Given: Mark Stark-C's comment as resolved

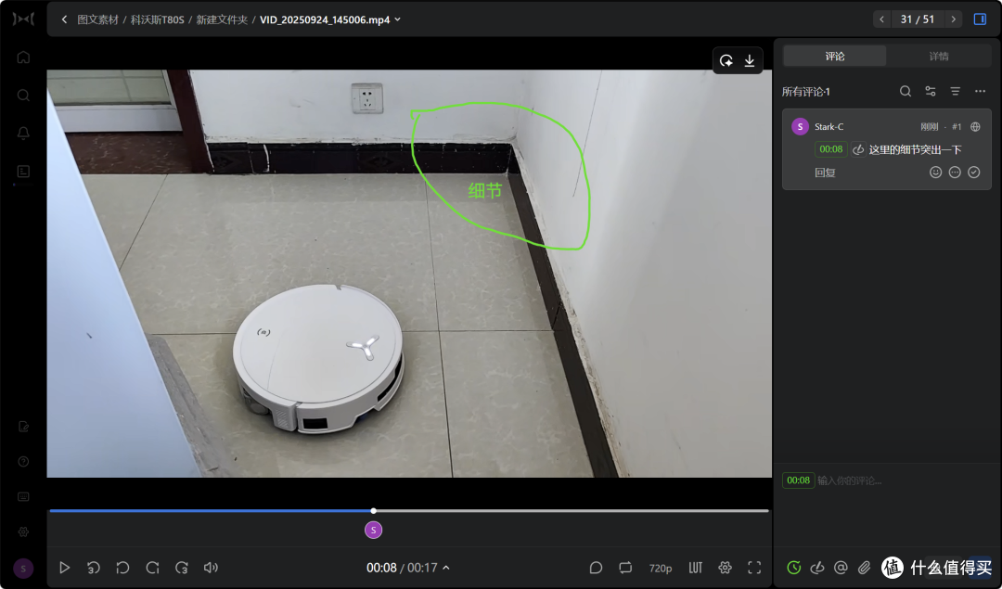Looking at the screenshot, I should pyautogui.click(x=974, y=173).
